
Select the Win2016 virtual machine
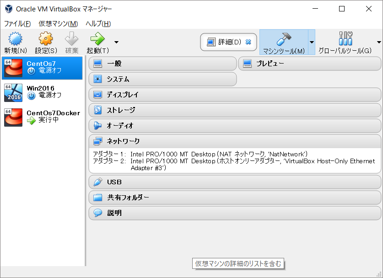pyautogui.click(x=42, y=93)
